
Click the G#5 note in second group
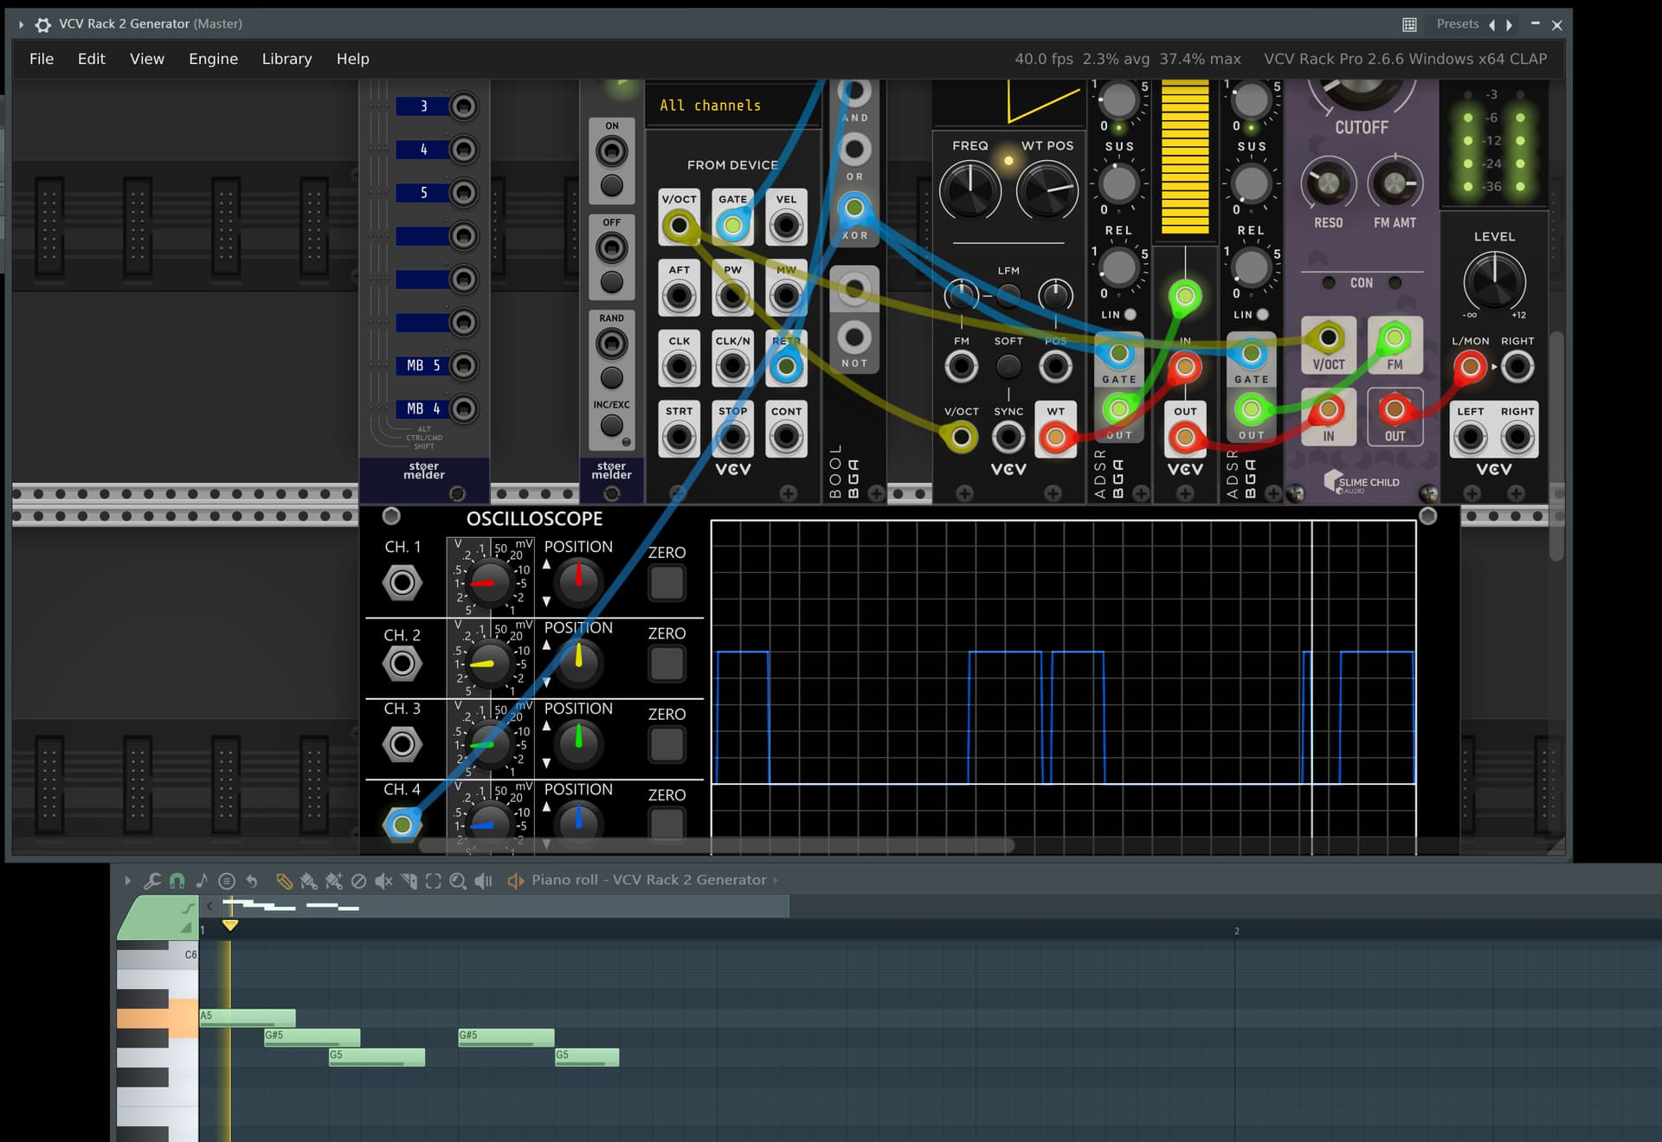click(x=506, y=1036)
